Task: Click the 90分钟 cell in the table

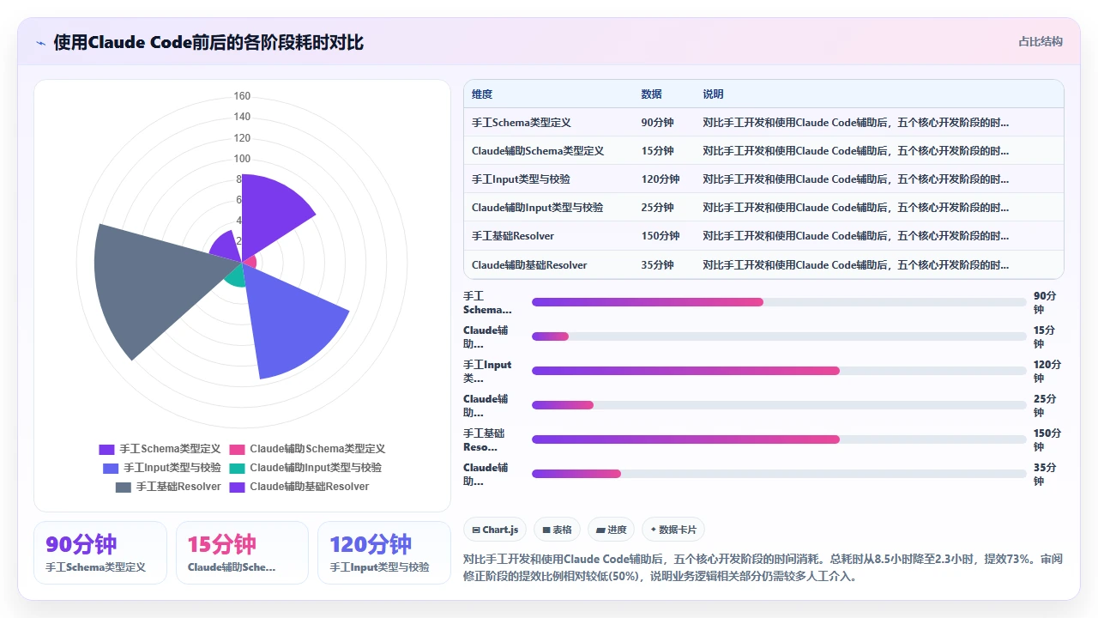Action: tap(658, 123)
